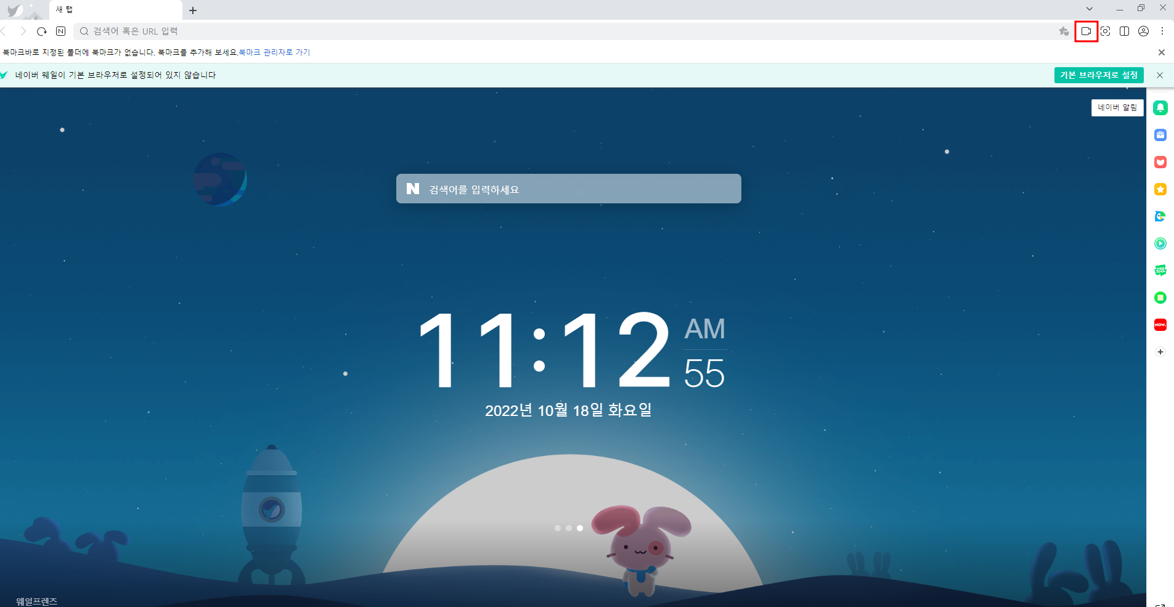Click the video camera toolbar icon
This screenshot has height=607, width=1174.
(1086, 31)
